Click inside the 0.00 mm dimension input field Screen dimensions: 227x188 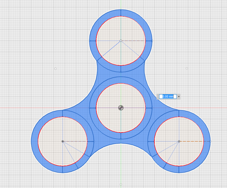[168, 97]
